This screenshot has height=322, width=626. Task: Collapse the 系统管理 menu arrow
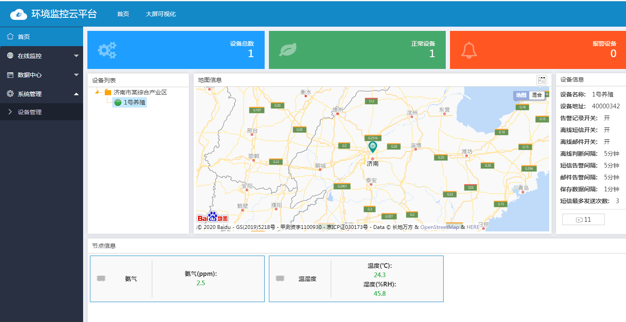coord(76,94)
